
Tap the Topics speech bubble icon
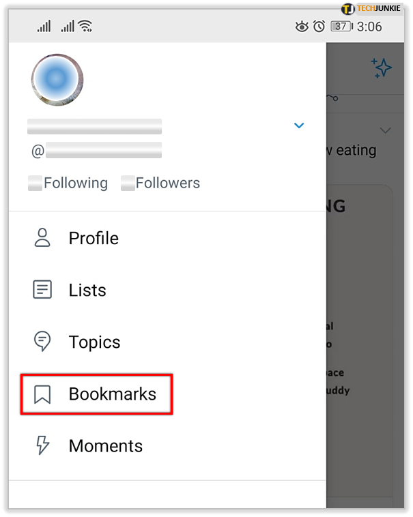42,342
